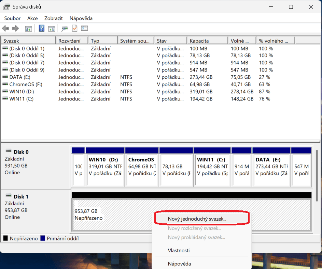The image size is (322, 269).
Task: Open the Soubor menu
Action: click(12, 18)
